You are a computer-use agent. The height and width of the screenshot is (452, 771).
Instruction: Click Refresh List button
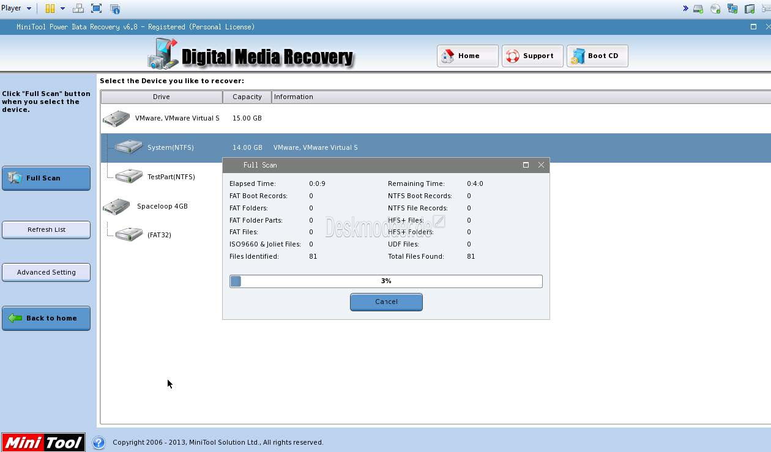point(46,229)
